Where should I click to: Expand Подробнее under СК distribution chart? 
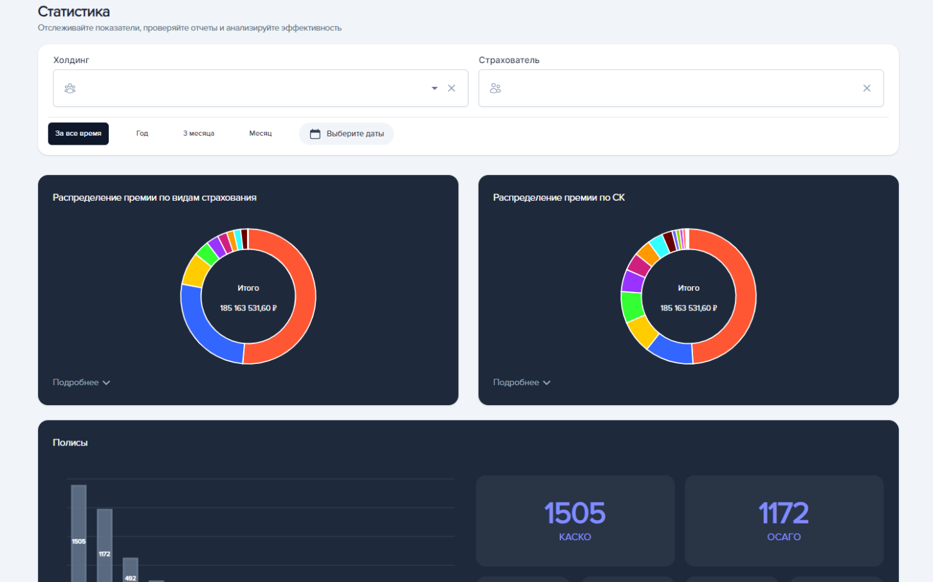[521, 383]
